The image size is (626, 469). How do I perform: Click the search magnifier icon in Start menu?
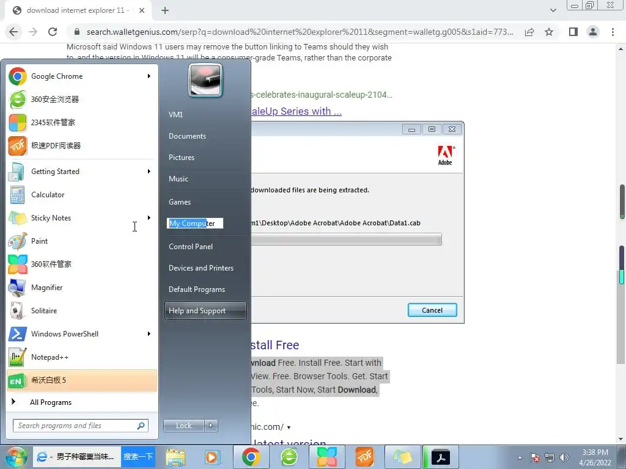coord(141,426)
